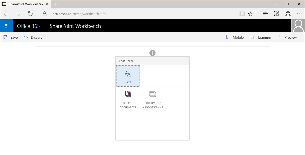
Task: Click the SharePoint Workbench title
Action: [75, 26]
